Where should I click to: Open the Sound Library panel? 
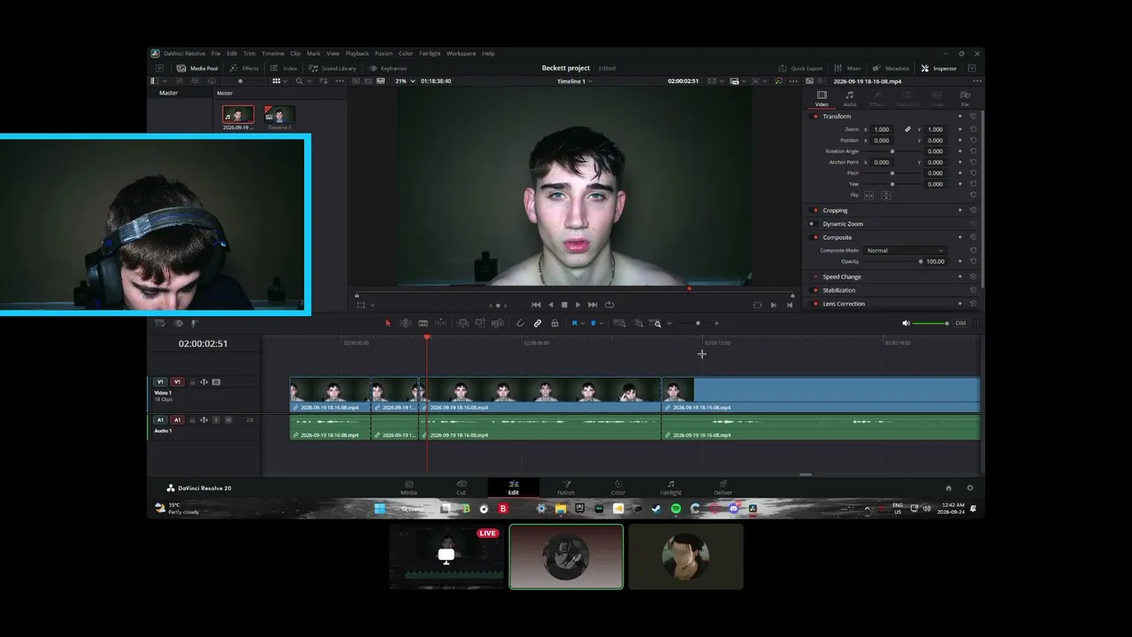[333, 68]
